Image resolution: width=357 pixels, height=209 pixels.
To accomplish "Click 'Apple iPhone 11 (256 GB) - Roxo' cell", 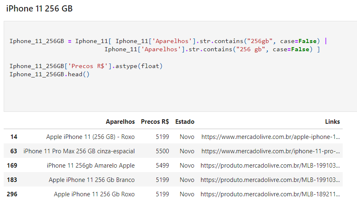I will pyautogui.click(x=90, y=137).
